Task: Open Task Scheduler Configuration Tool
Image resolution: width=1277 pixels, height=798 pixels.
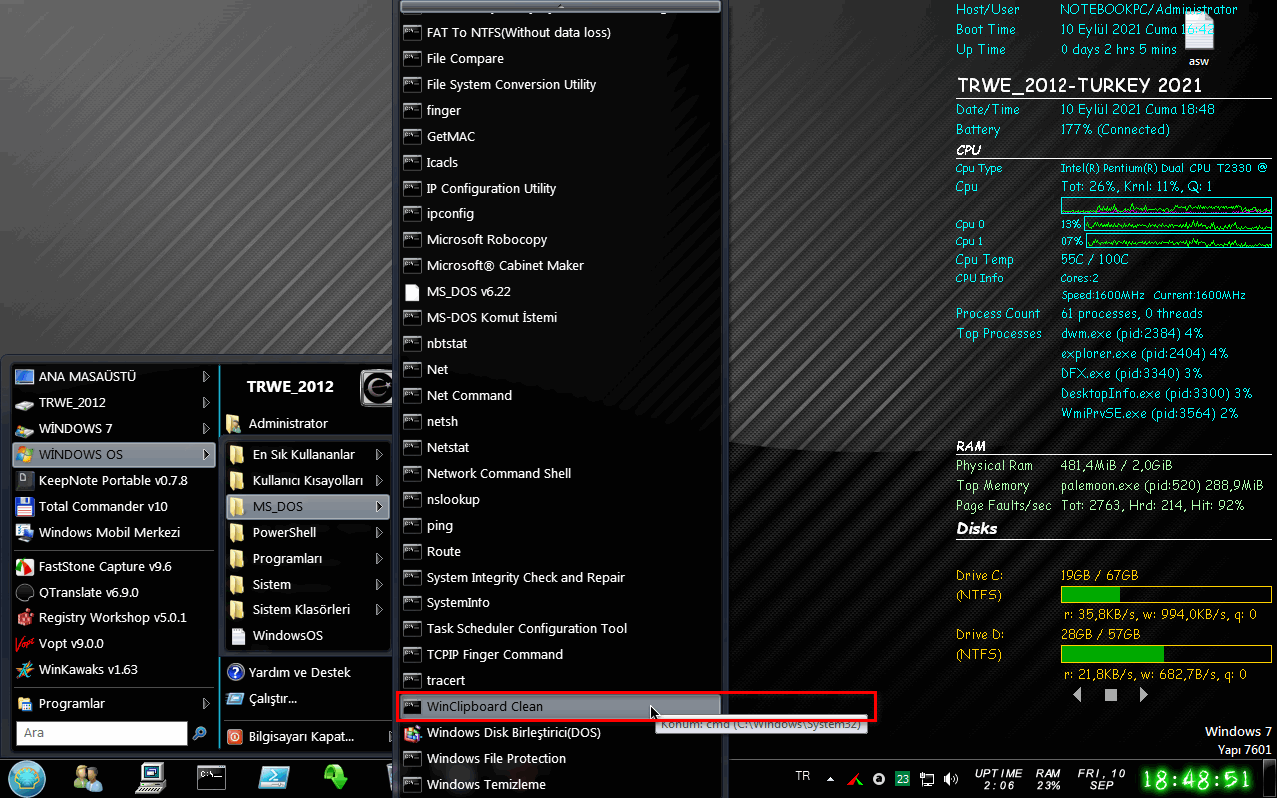Action: point(560,628)
